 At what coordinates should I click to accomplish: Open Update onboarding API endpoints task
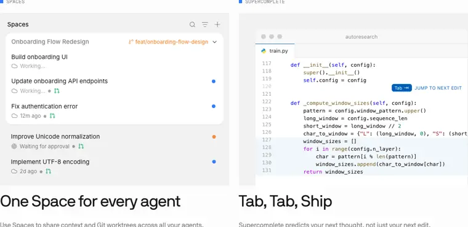pos(59,81)
